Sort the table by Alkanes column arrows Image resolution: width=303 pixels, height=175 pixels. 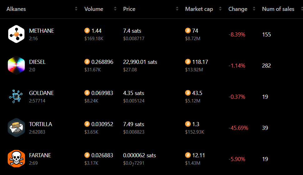click(x=76, y=9)
